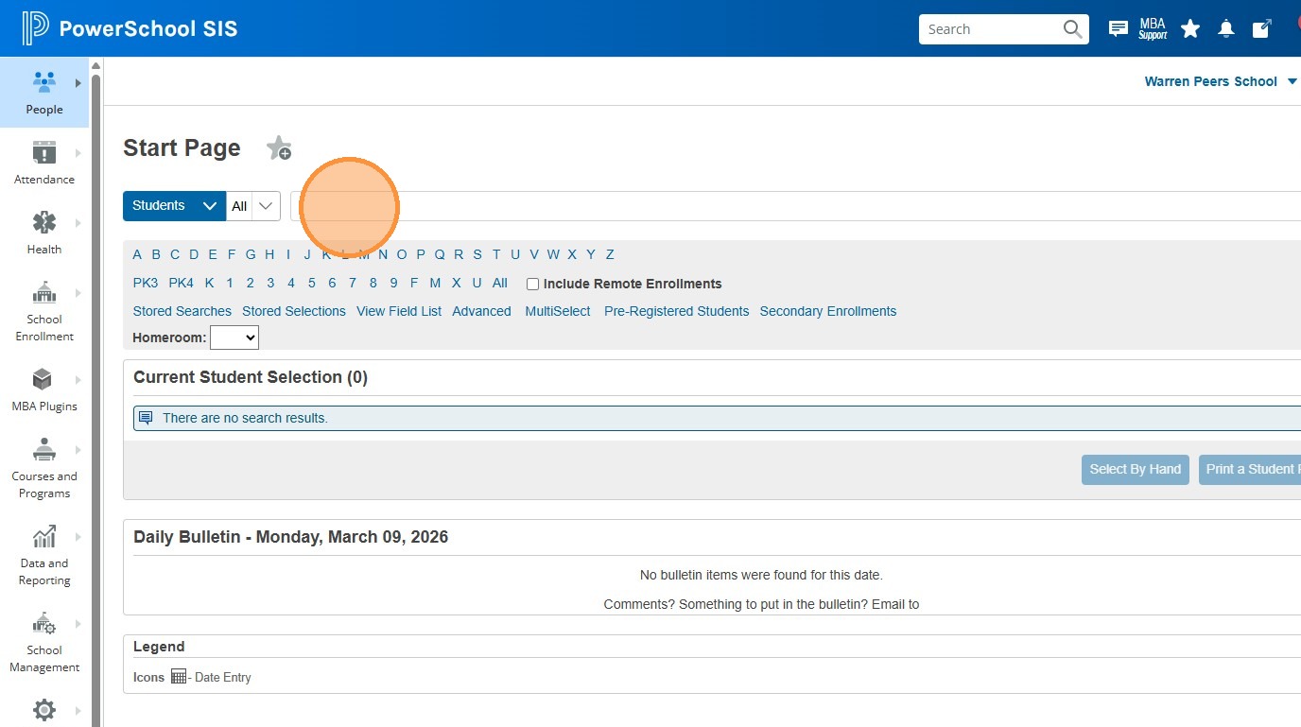
Task: Select the PK4 grade filter
Action: (x=182, y=283)
